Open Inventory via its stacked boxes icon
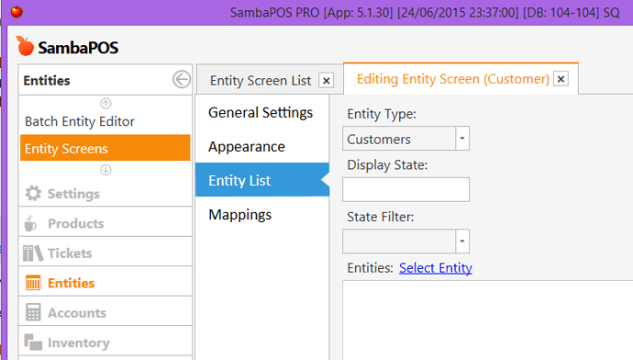This screenshot has width=633, height=360. 33,342
